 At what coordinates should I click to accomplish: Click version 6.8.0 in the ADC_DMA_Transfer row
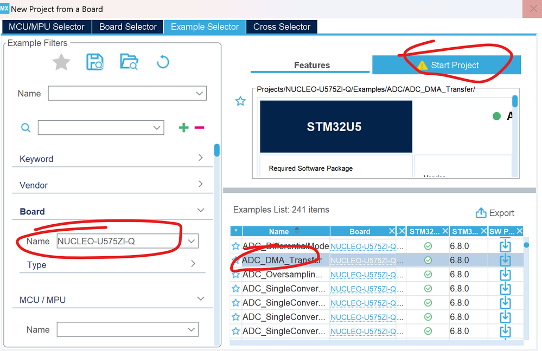(x=460, y=260)
